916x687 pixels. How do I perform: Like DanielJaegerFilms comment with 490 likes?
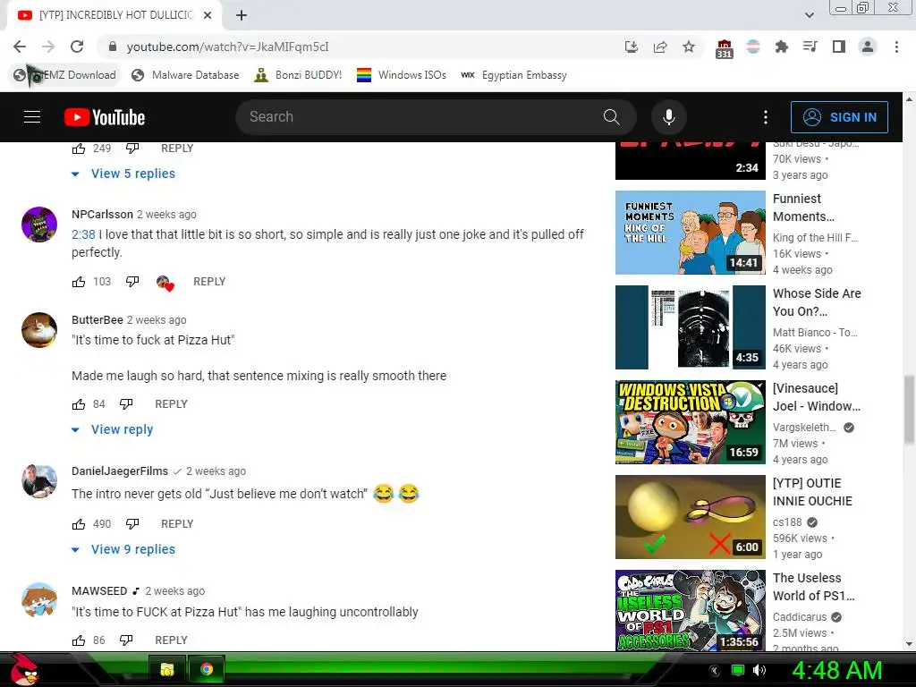[79, 524]
